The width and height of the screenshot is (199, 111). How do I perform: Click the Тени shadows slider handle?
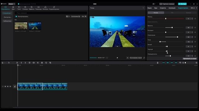click(160, 42)
